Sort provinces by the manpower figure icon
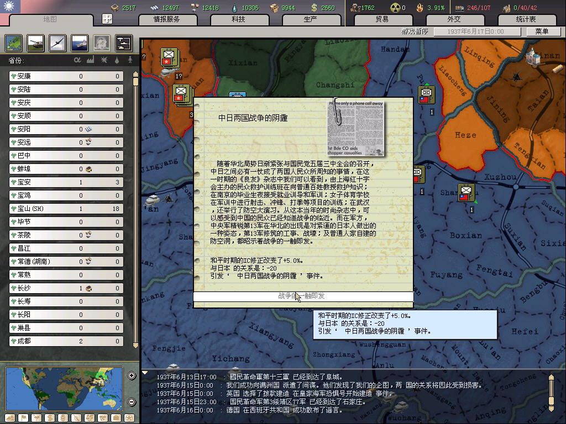Screen dimensions: 566x424 pyautogui.click(x=130, y=60)
